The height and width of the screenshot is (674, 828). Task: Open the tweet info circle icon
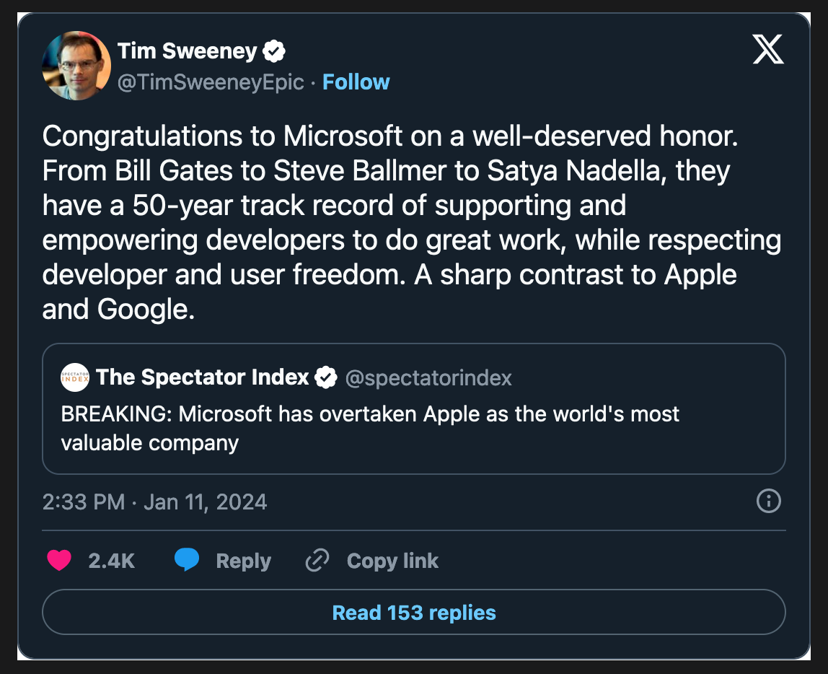(768, 501)
